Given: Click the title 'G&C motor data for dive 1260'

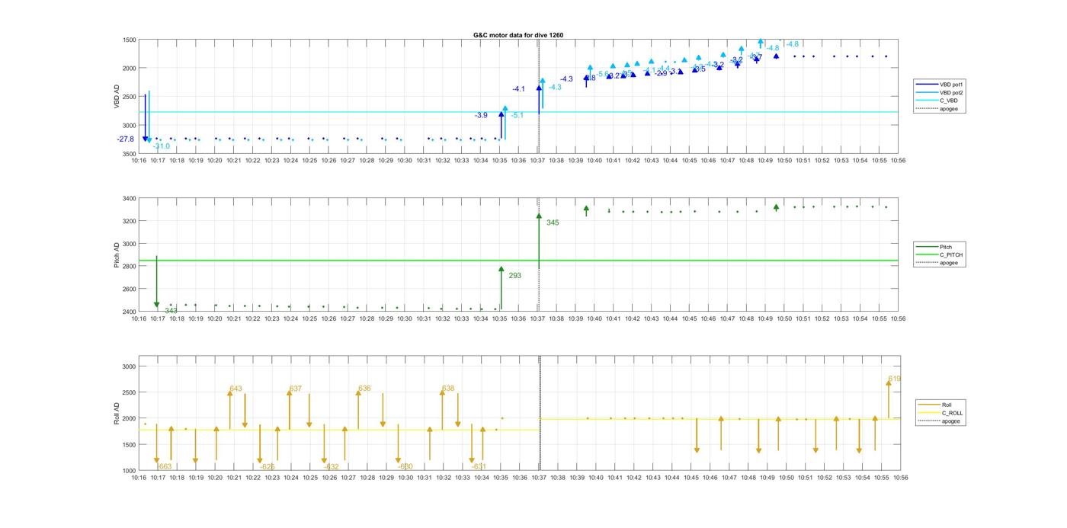Looking at the screenshot, I should click(x=518, y=35).
